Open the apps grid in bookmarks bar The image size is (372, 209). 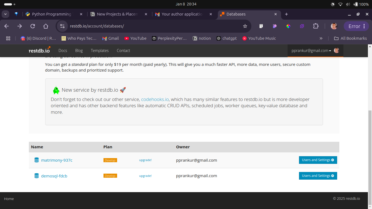[8, 38]
